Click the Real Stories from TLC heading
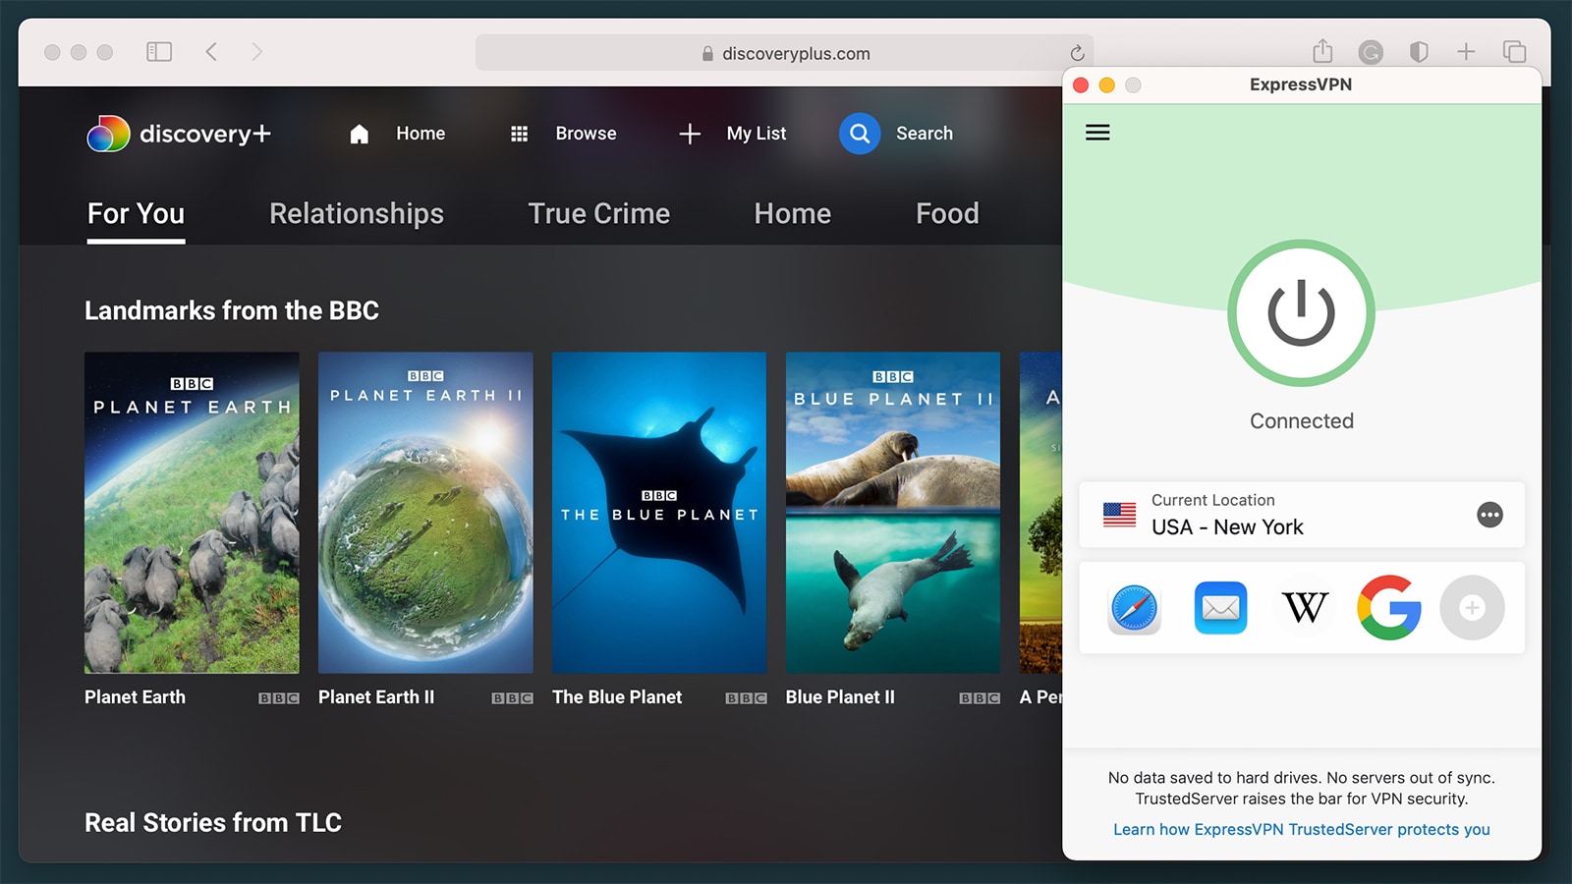1572x884 pixels. (213, 822)
